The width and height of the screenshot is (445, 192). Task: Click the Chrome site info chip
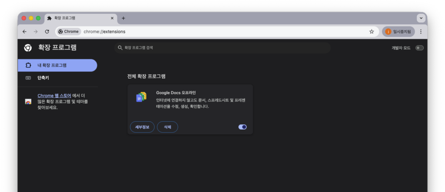(x=69, y=32)
